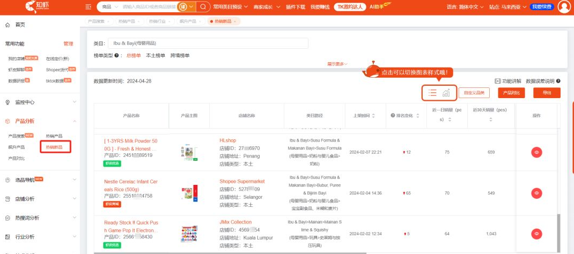574x254 pixels.
Task: Open 语言 简体中文 dropdown
Action: coord(465,7)
